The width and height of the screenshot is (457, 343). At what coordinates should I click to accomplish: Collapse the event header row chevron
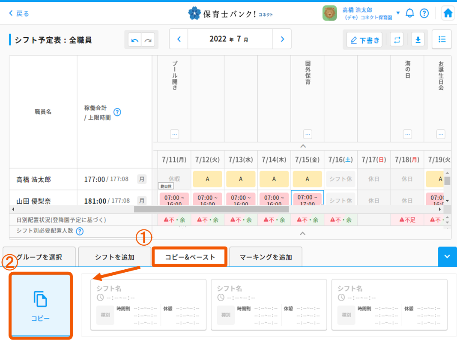[302, 146]
